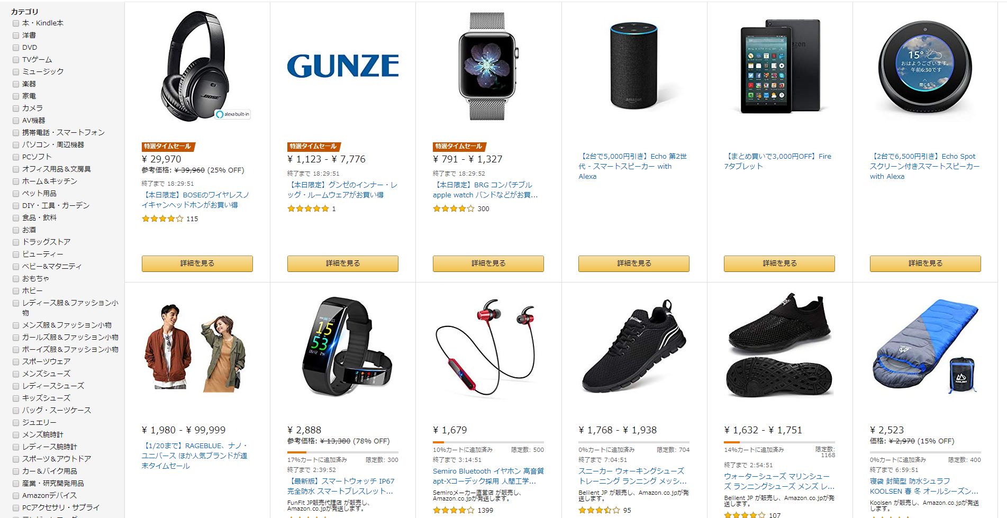
Task: Click 詳細を見る under BOSE headphones
Action: pos(197,263)
